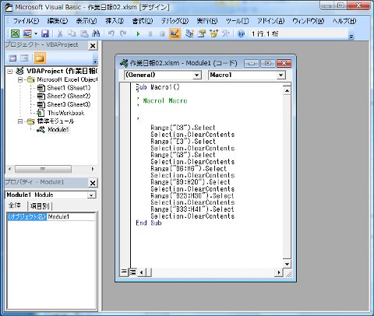Maximize the Module1 code window

coord(268,63)
